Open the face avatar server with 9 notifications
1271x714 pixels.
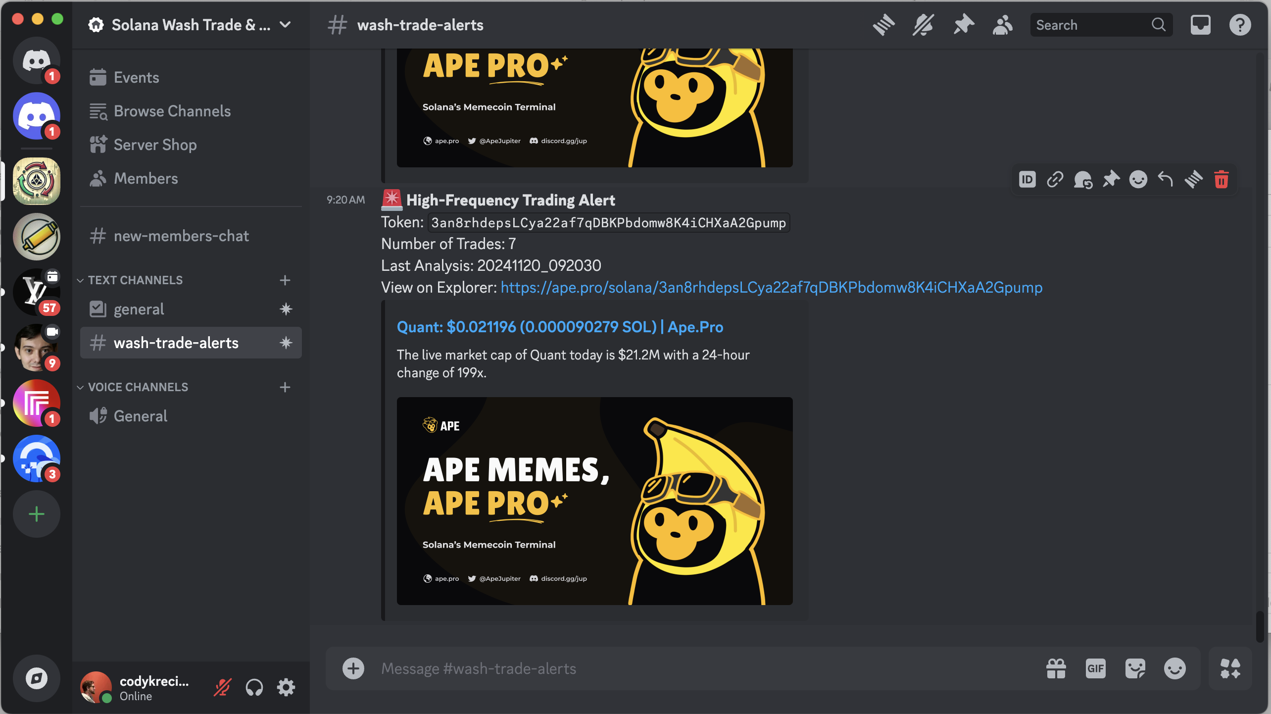click(x=36, y=348)
